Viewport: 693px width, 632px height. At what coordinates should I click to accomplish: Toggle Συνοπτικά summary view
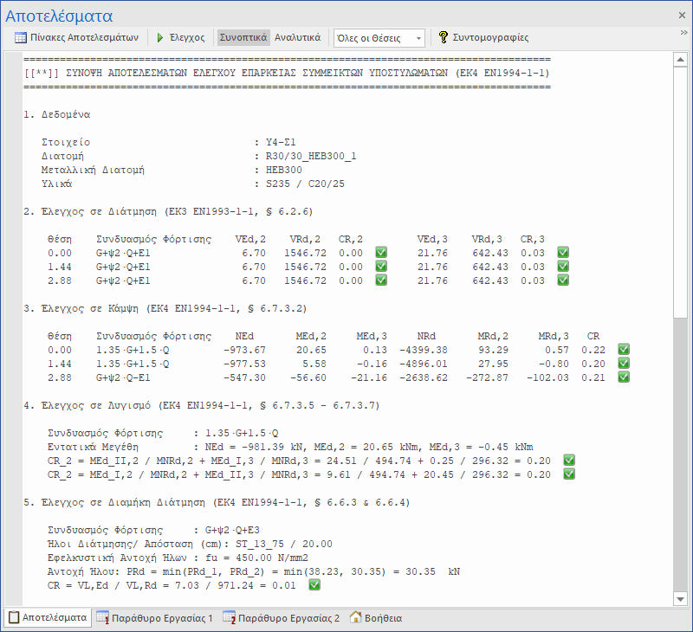tap(243, 38)
